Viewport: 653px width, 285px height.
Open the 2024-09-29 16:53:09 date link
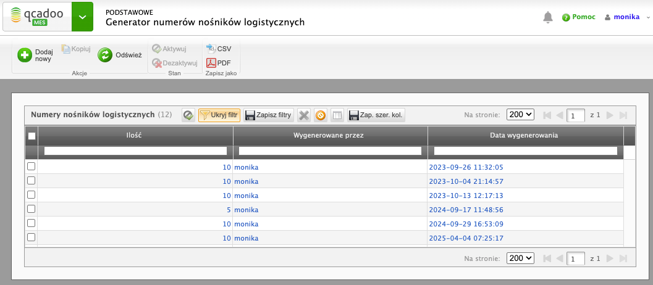click(466, 224)
